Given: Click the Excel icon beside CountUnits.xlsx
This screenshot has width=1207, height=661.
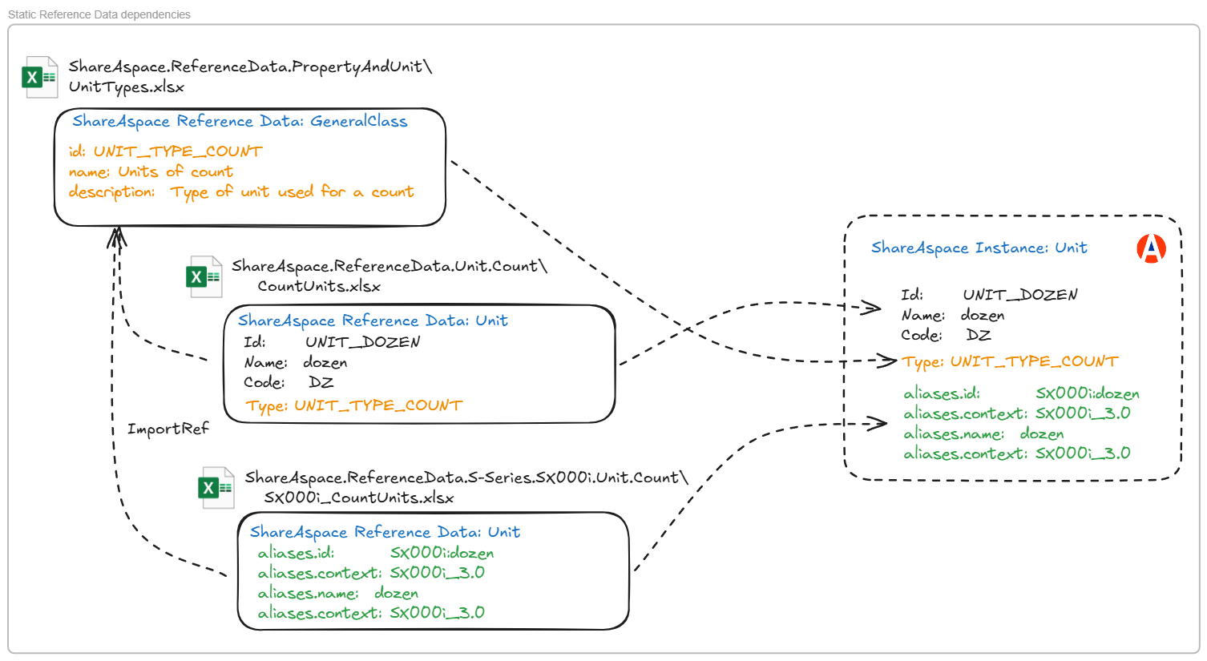Looking at the screenshot, I should coord(204,277).
